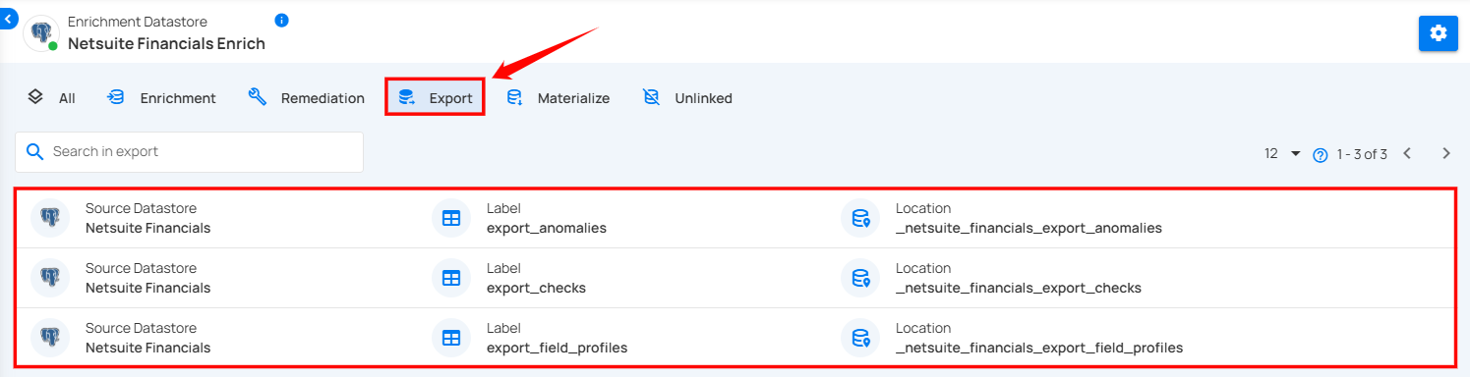Open the info icon beside Enrichment Datastore
The width and height of the screenshot is (1470, 377).
pos(282,21)
